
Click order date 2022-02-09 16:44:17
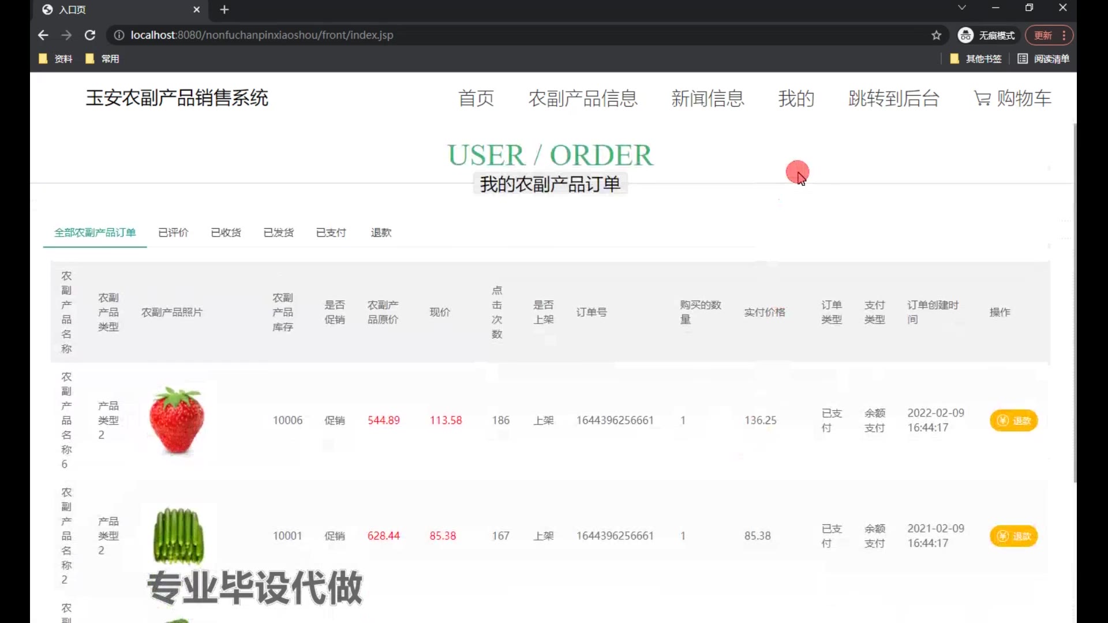[935, 421]
